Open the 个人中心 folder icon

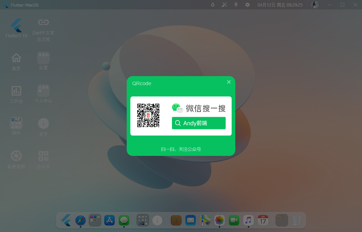click(x=43, y=91)
